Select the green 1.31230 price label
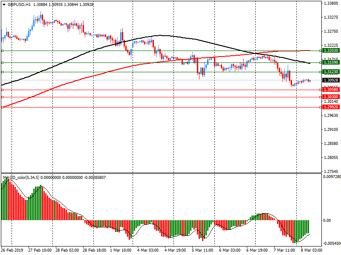Viewport: 341px width, 255px height. 331,72
